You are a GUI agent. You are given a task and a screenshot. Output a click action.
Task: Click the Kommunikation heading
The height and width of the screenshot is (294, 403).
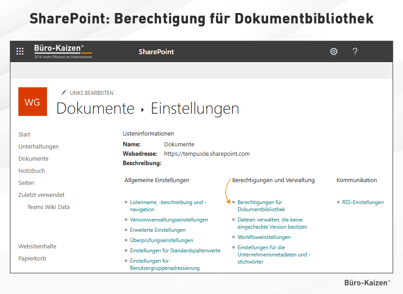click(357, 180)
